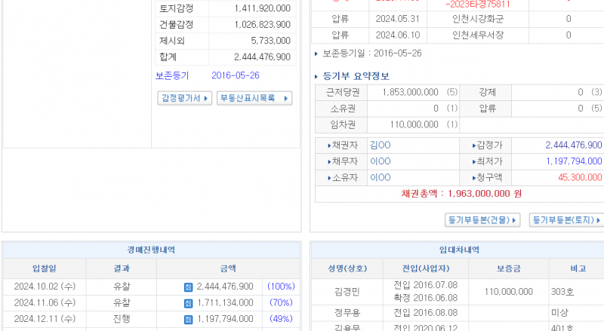Screen dimensions: 604x331
Task: Open the 감정평가서 appraisal report
Action: pos(184,99)
